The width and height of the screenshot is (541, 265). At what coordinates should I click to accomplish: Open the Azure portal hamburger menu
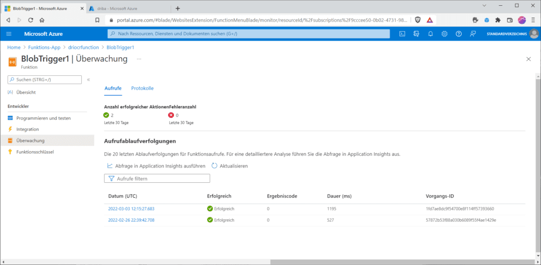click(x=9, y=34)
